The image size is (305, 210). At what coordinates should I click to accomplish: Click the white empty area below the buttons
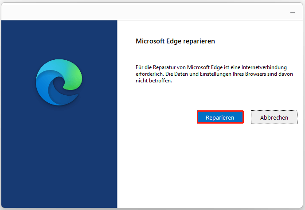[210, 165]
